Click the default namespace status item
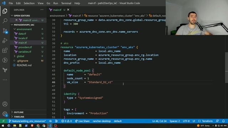Viewport: 228px width, 128px height. point(118,121)
